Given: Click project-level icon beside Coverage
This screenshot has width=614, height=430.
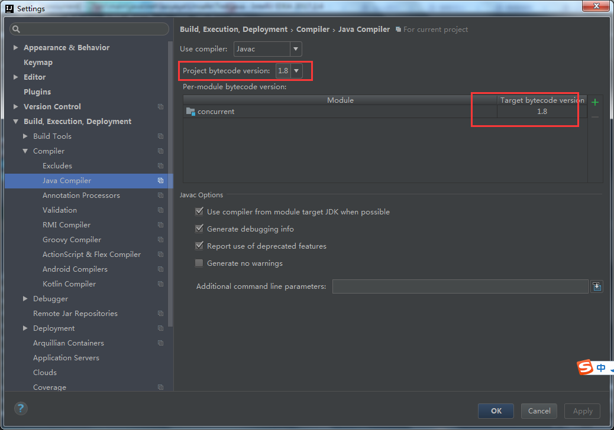Looking at the screenshot, I should click(x=160, y=387).
